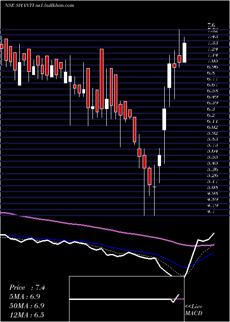Click the 6.58 price axis label

click(213, 91)
